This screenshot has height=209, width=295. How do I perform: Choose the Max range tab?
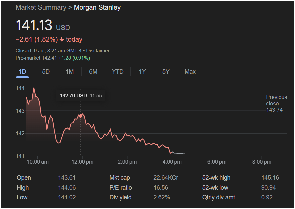(190, 72)
